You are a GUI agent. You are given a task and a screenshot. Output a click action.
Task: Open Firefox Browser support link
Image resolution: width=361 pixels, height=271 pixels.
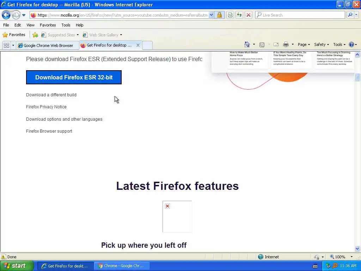(49, 131)
